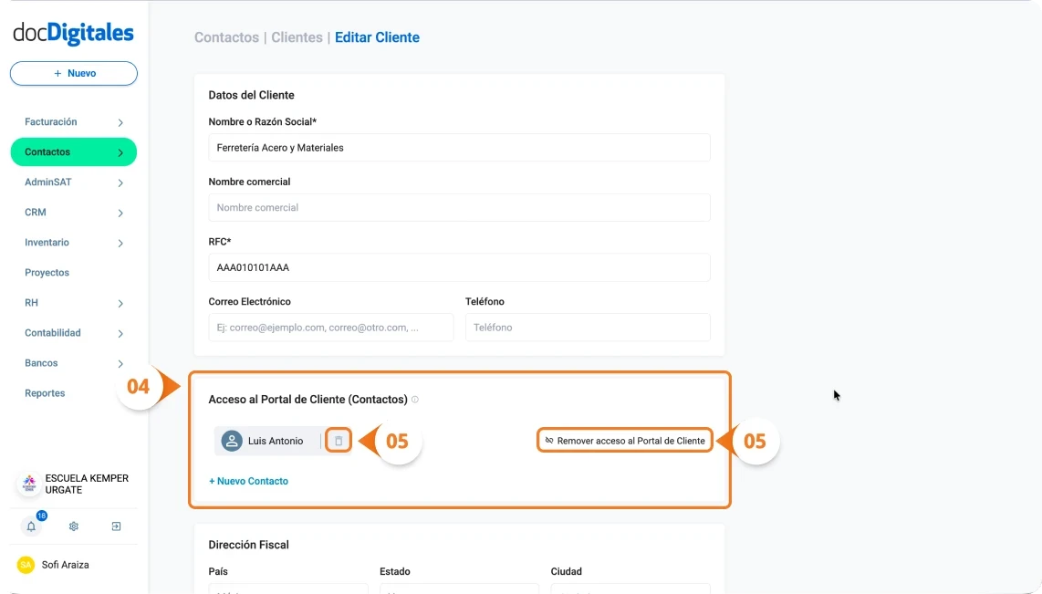Click the docDigitales logo
Image resolution: width=1042 pixels, height=594 pixels.
tap(73, 32)
